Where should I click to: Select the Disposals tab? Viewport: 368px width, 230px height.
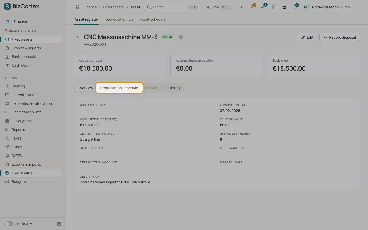pos(153,88)
